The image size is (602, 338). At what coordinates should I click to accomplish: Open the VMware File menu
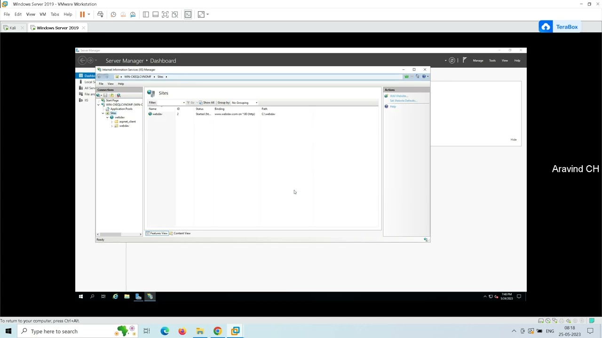coord(7,15)
